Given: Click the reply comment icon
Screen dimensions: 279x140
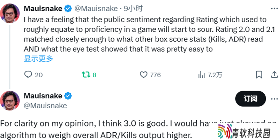Looking at the screenshot, I should [28, 75].
